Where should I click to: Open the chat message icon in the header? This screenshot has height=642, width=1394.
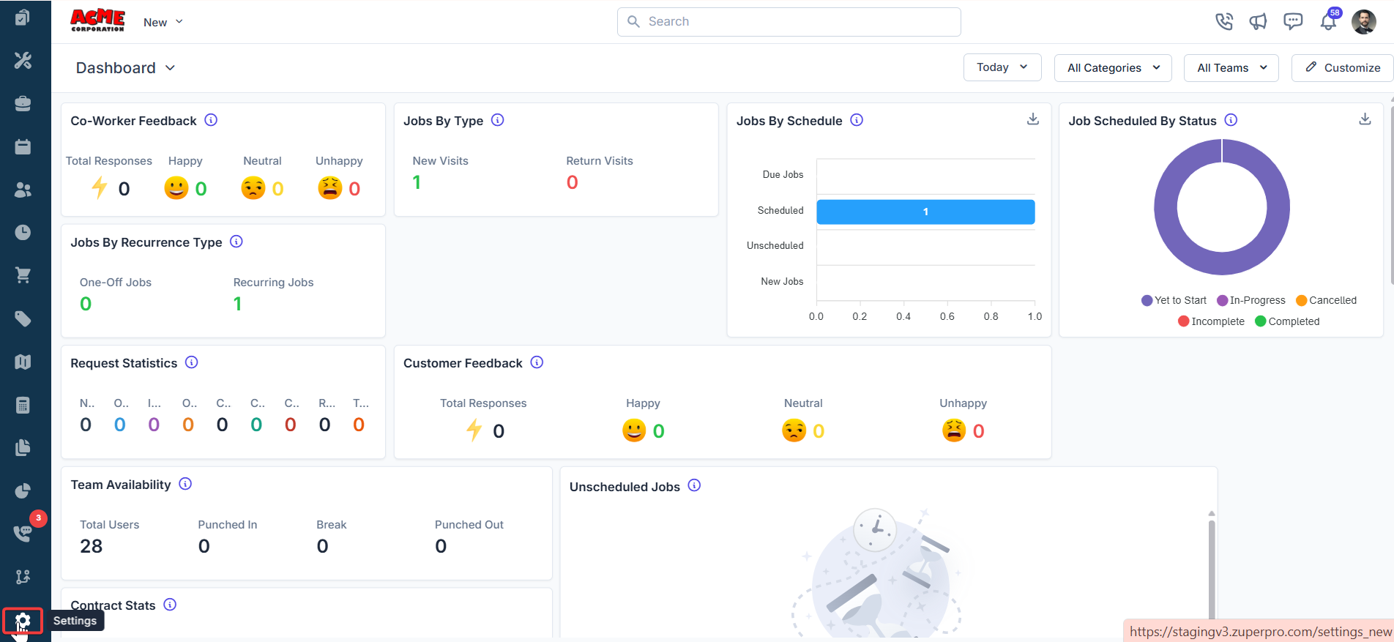(1293, 21)
